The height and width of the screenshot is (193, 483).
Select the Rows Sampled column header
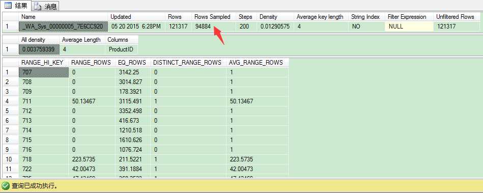(214, 17)
